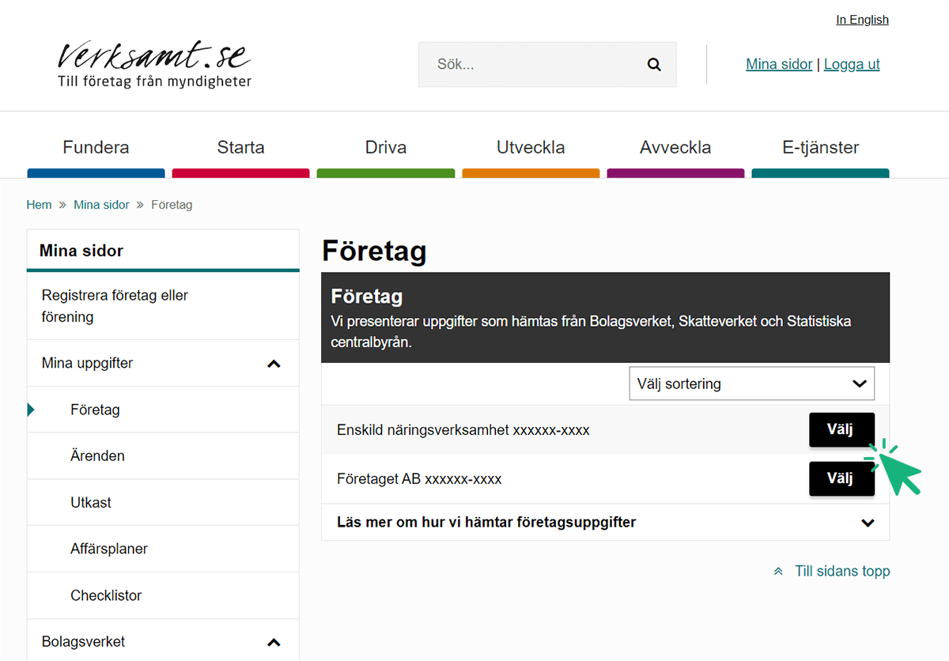Open the Välj sortering dropdown

click(751, 383)
